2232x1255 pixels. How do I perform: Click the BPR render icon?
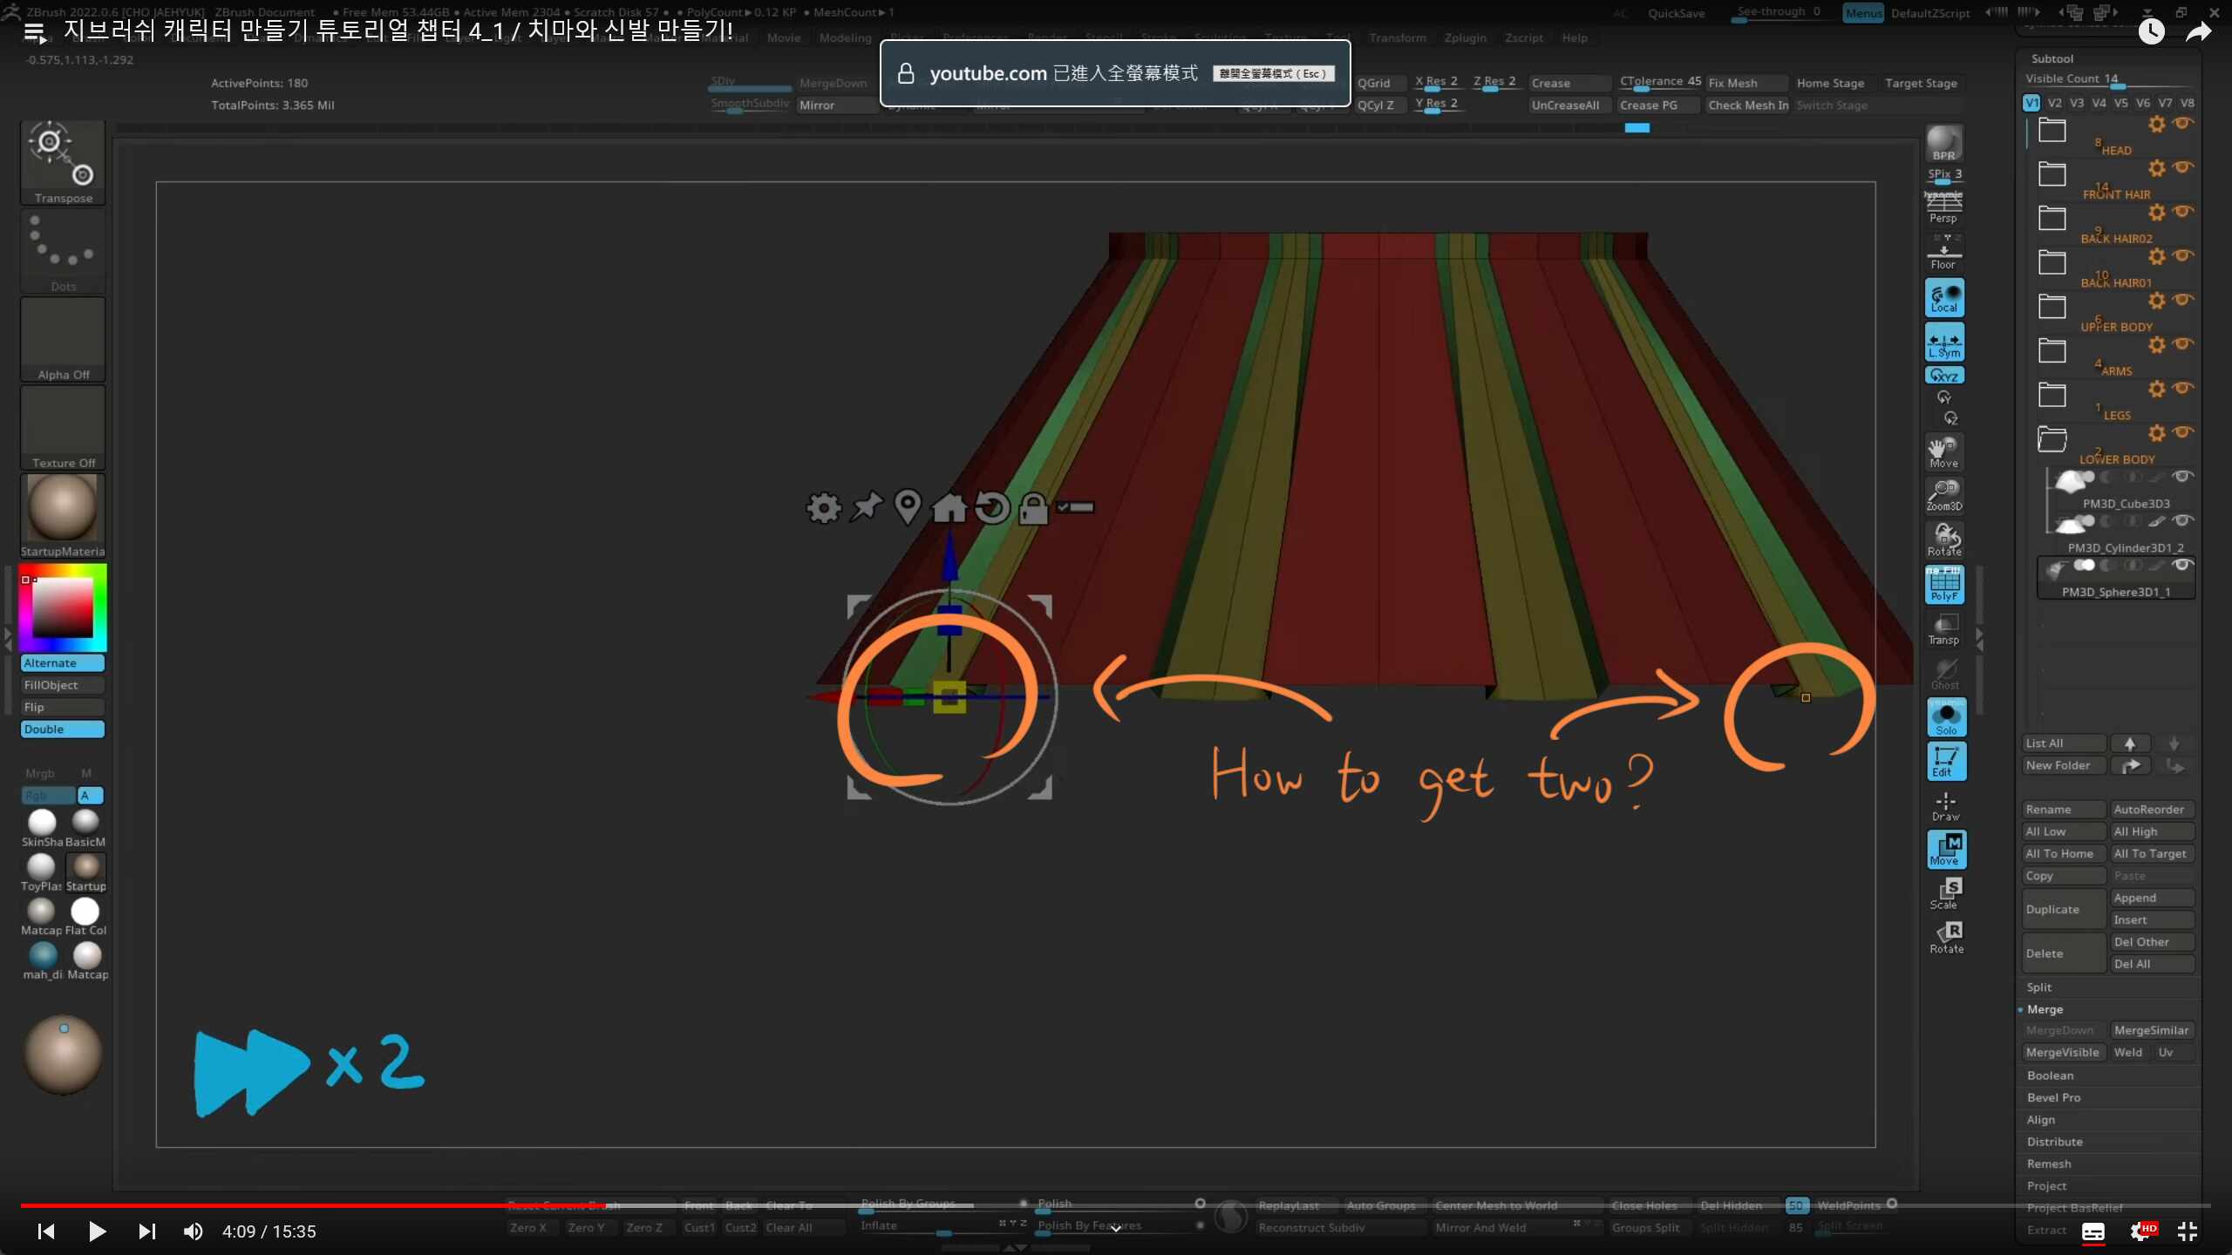pos(1943,143)
